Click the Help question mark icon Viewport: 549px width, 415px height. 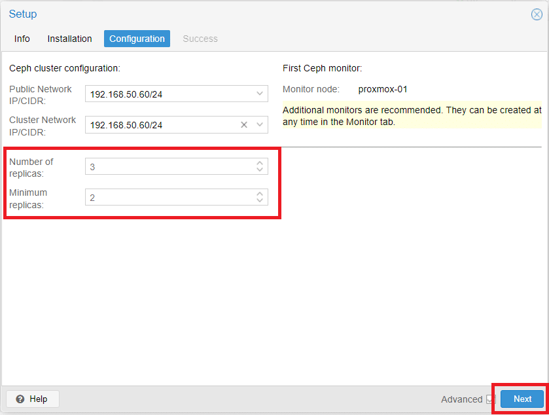coord(20,399)
